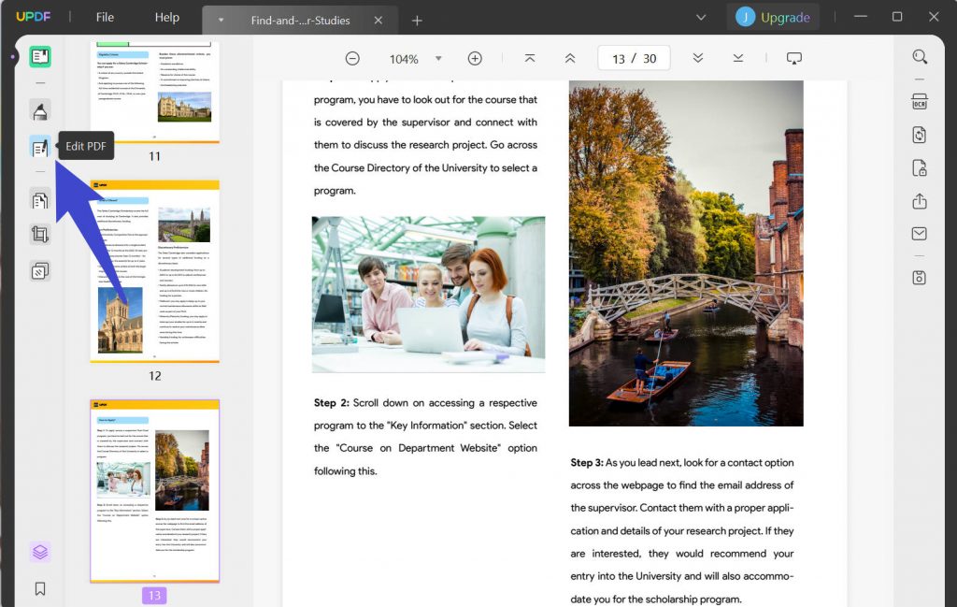Open the bookmarks panel

[x=39, y=589]
